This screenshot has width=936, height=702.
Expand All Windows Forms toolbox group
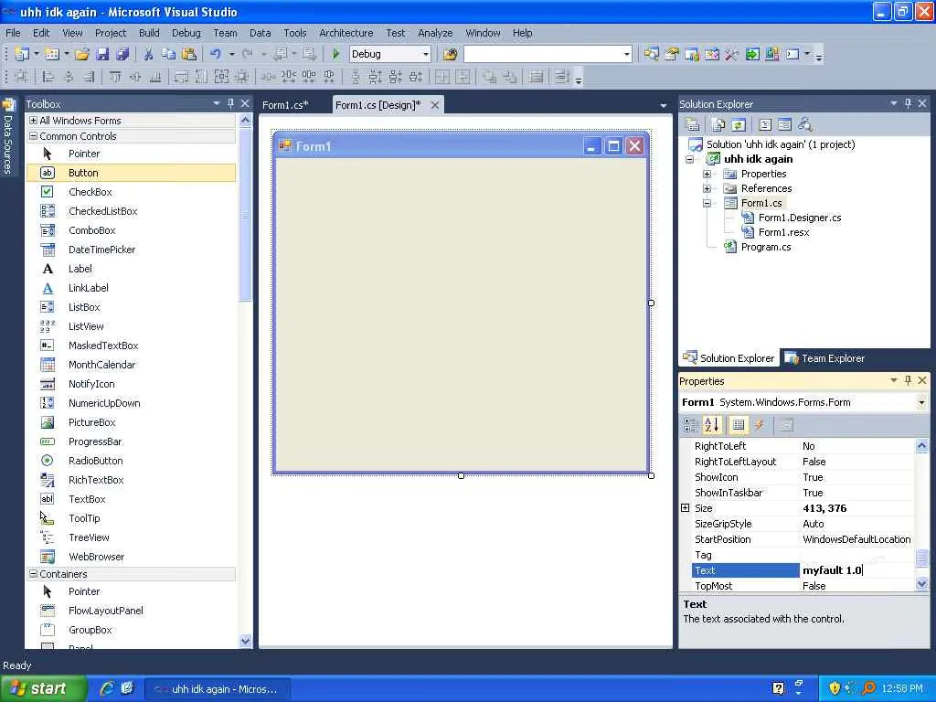tap(34, 121)
